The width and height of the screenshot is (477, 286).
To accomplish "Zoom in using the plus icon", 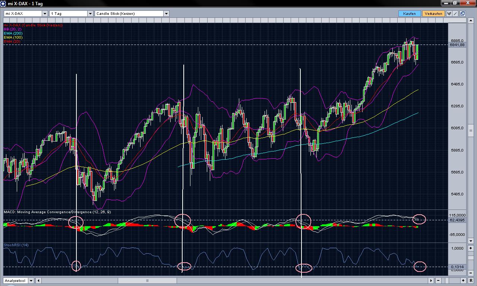I will coord(463,280).
